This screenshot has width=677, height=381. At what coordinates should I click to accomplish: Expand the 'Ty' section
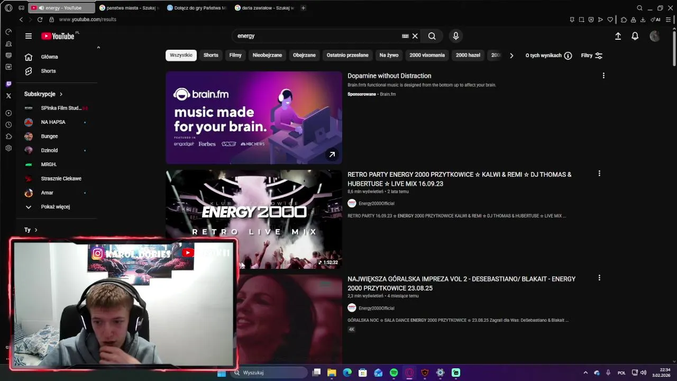click(31, 230)
